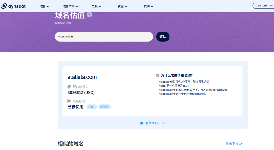Focus the domain input containing statista.com
Screen dimensions: 274x150
[104, 37]
